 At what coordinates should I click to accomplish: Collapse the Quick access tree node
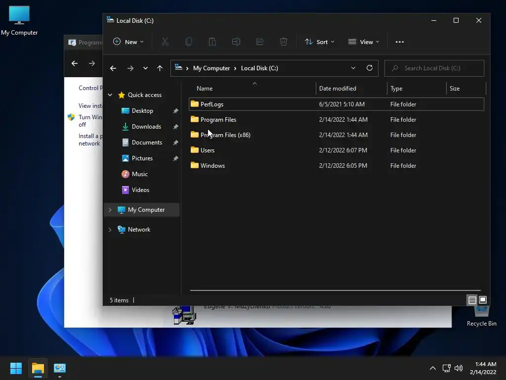click(110, 95)
